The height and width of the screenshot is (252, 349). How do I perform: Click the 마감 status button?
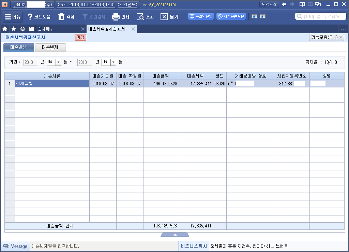pos(80,38)
